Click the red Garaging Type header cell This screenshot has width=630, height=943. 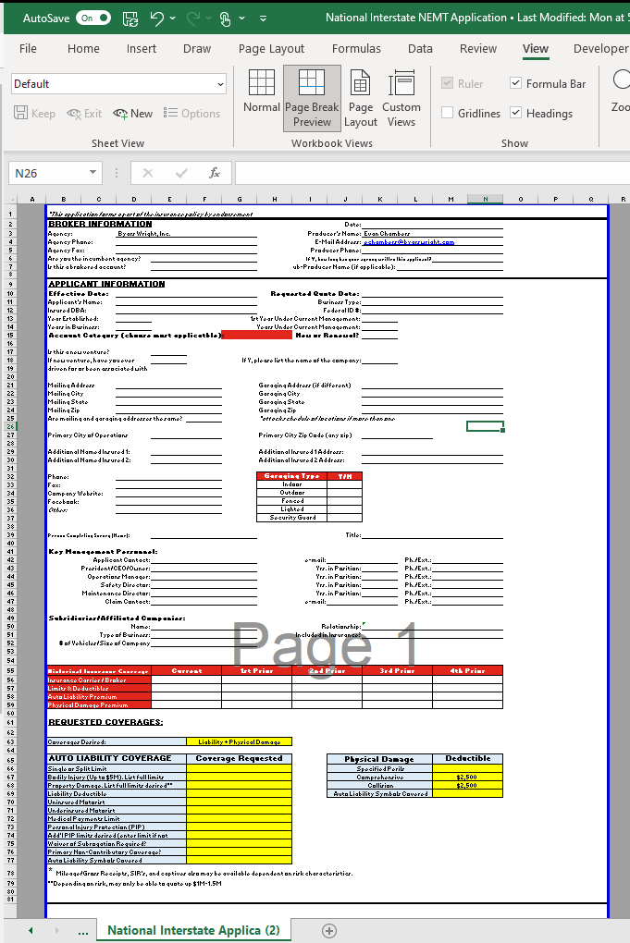click(291, 476)
